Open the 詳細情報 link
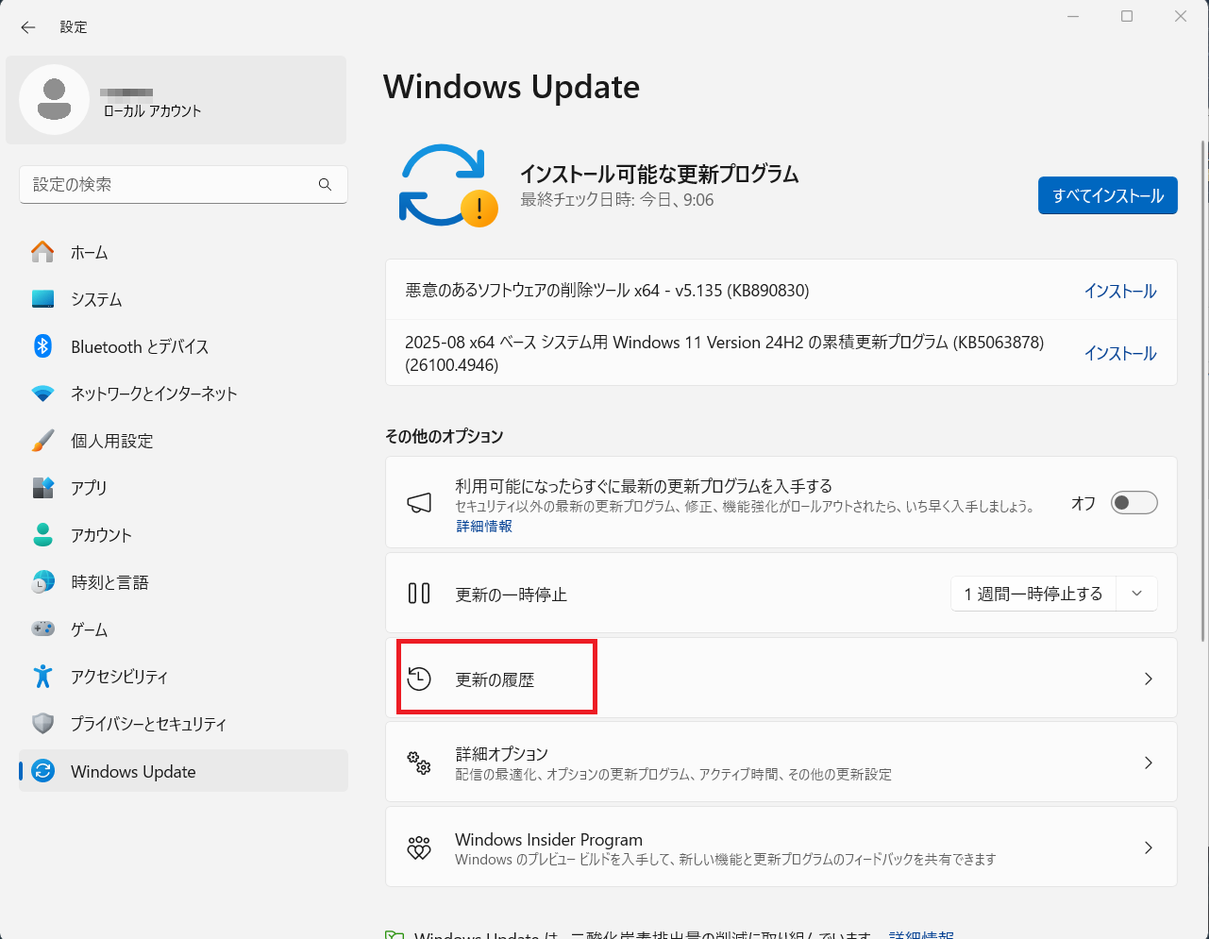Viewport: 1209px width, 939px height. (x=484, y=526)
